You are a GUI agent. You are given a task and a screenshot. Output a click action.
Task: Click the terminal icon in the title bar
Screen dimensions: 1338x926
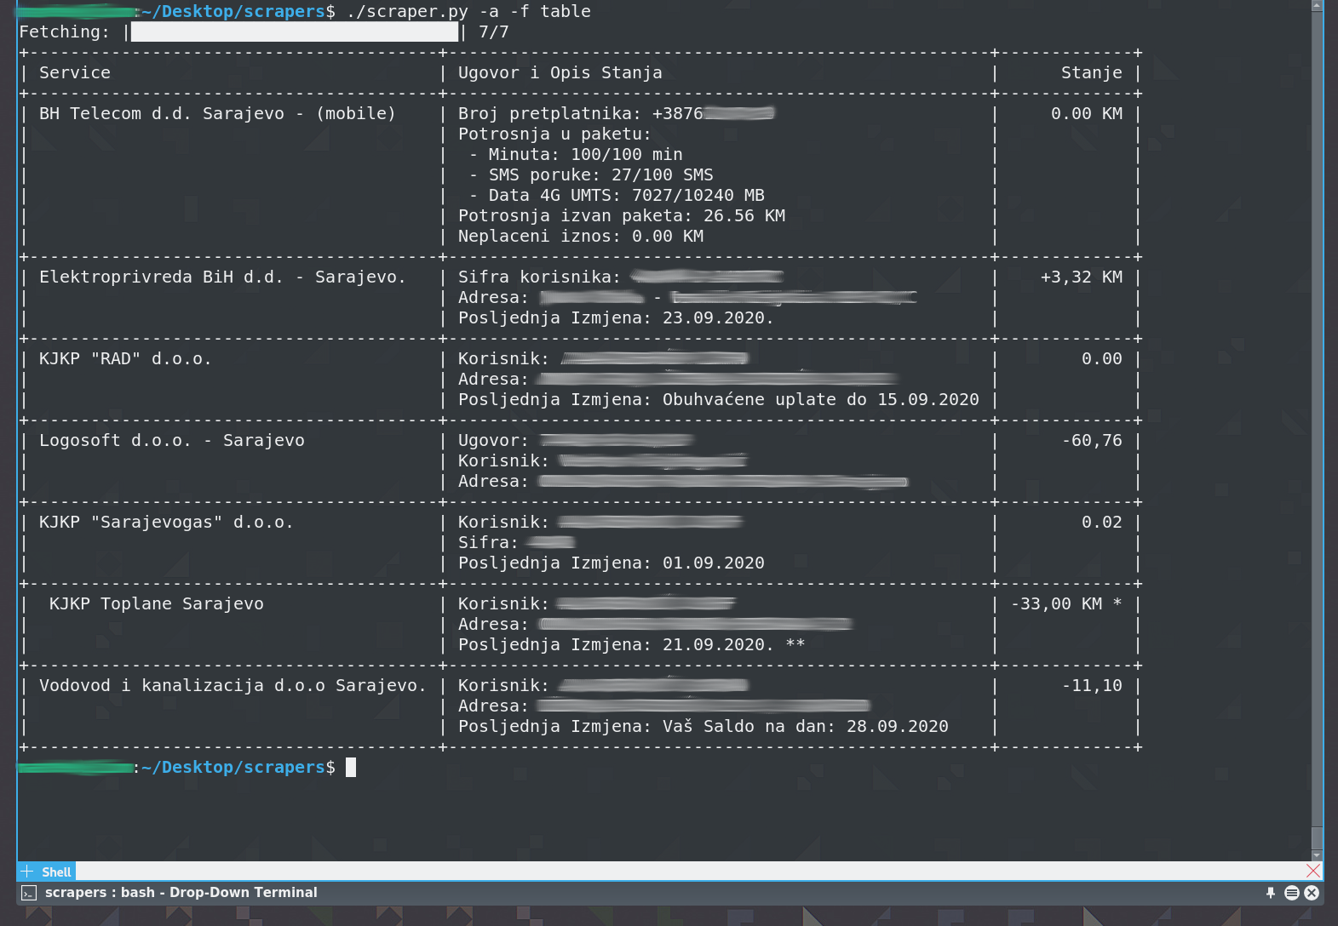click(x=29, y=893)
